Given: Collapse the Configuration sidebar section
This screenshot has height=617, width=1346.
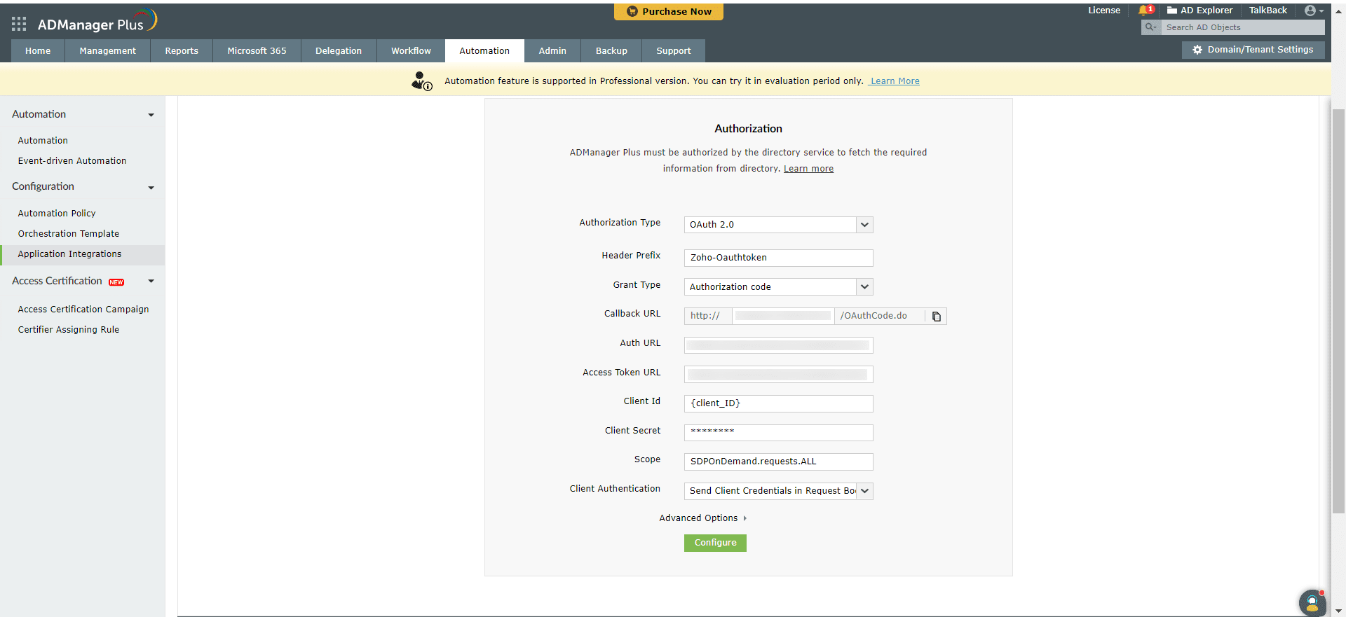Looking at the screenshot, I should pyautogui.click(x=151, y=188).
